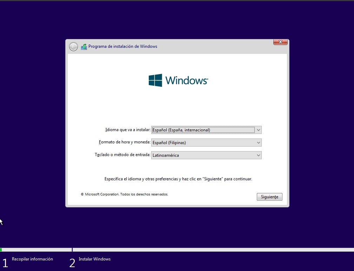Click the back arrow button in the title bar
Screen dimensions: 354x271
pos(73,47)
